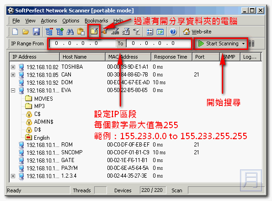
Task: Expand the 1.2.3.4 host node
Action: (13, 176)
